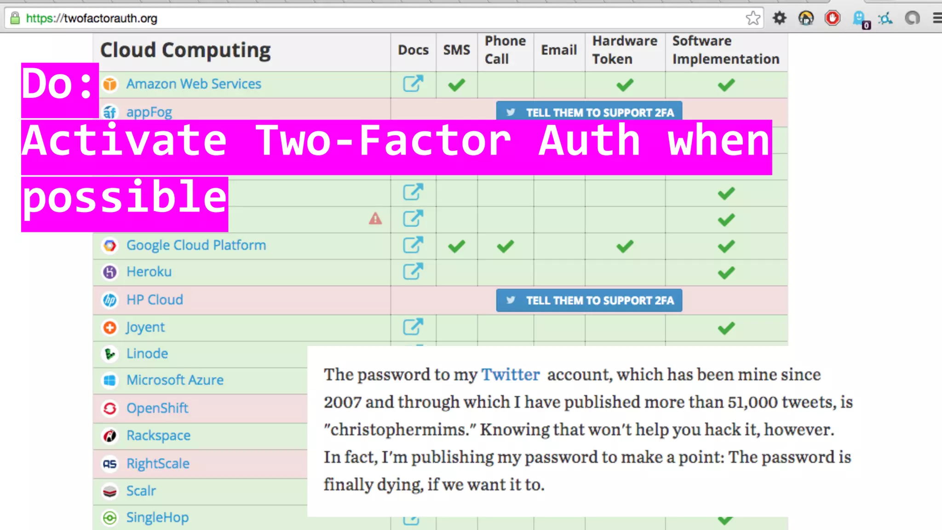Click Software Implementation checkmark for Heroku

click(x=726, y=273)
